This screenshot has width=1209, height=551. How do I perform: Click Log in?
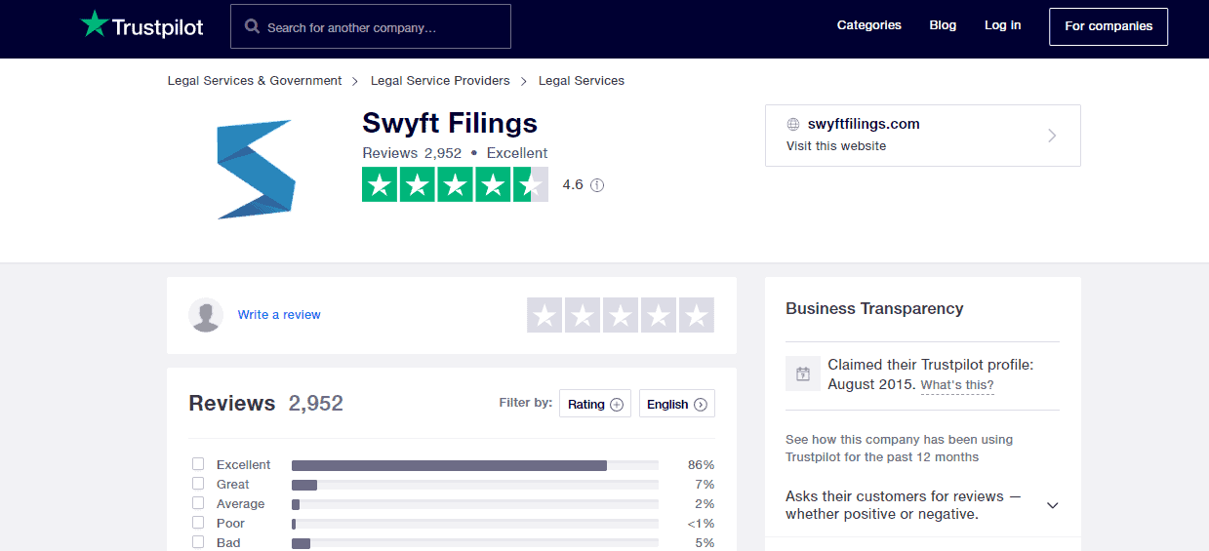pyautogui.click(x=1003, y=25)
